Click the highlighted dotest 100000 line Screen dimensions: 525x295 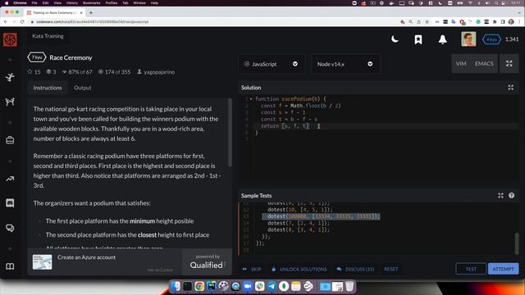[321, 216]
